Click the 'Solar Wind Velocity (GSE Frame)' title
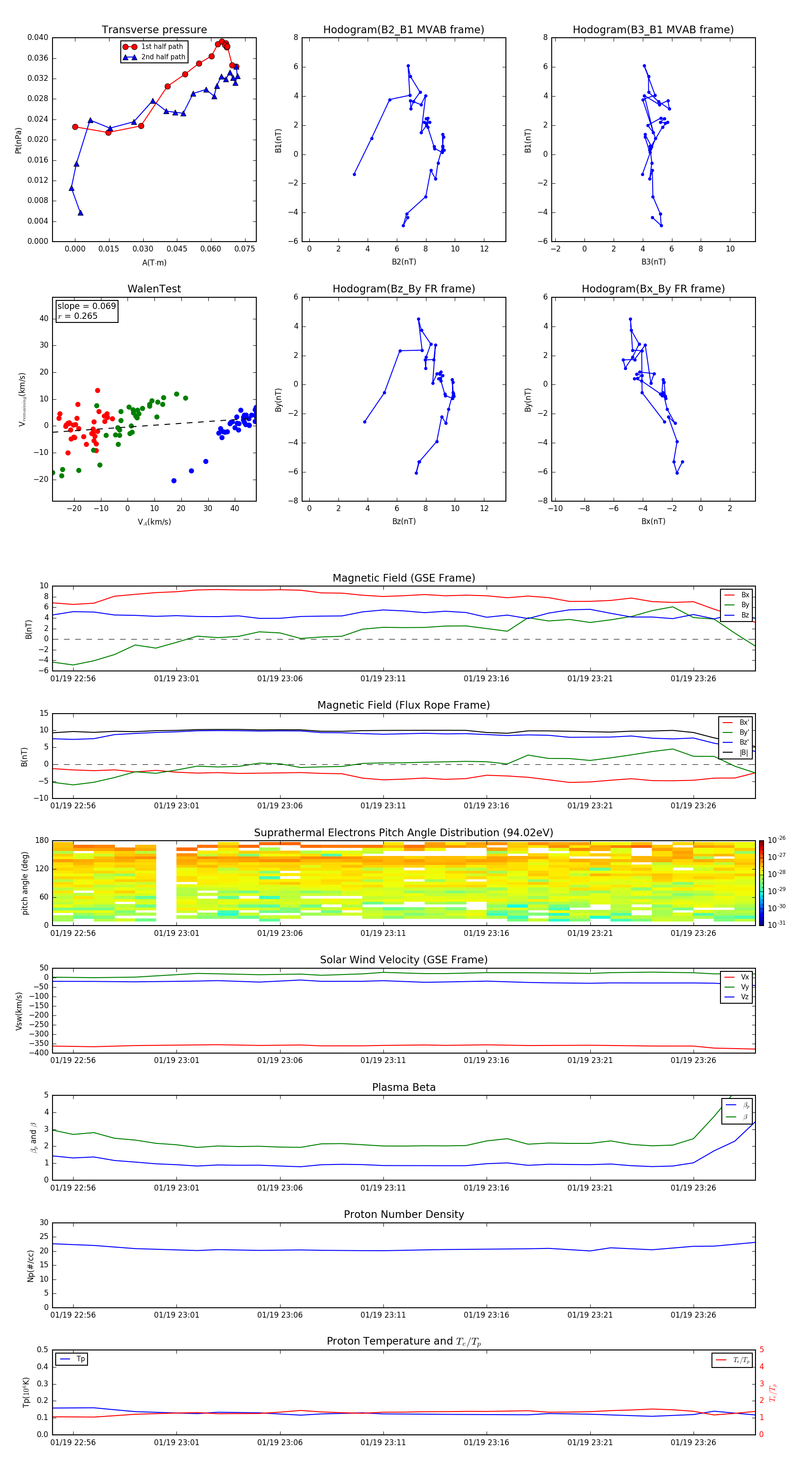 (404, 960)
